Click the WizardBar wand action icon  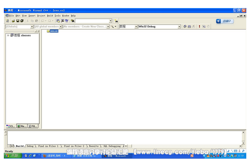[112, 26]
